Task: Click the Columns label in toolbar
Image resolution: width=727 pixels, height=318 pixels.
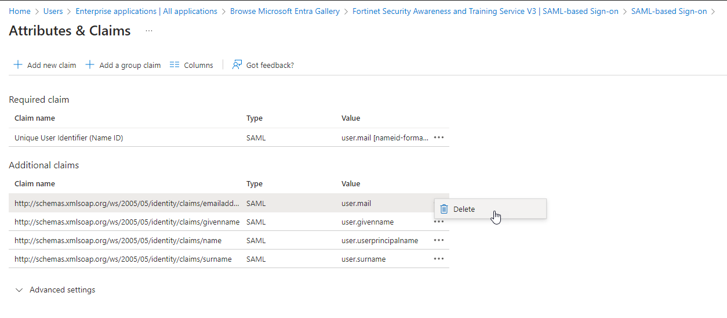Action: [x=199, y=65]
